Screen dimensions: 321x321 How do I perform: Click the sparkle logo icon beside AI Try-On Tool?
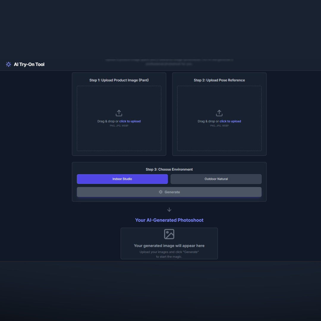(x=8, y=64)
